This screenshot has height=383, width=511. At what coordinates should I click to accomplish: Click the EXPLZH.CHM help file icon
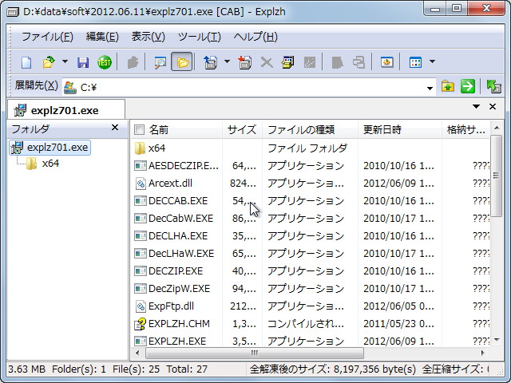(141, 324)
